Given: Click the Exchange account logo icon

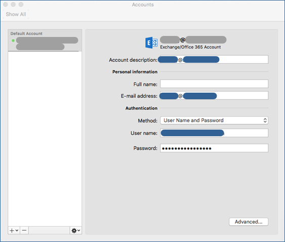Looking at the screenshot, I should point(151,43).
